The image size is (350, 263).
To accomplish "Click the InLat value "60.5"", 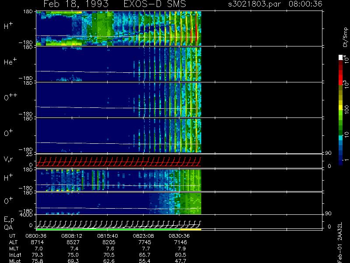I will (x=180, y=255).
